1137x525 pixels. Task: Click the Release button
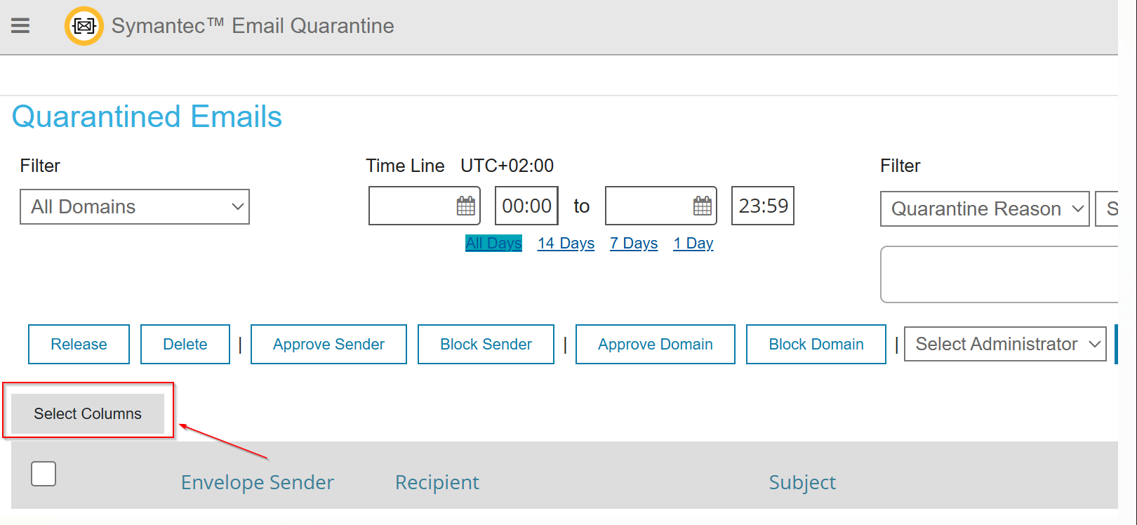pos(79,344)
